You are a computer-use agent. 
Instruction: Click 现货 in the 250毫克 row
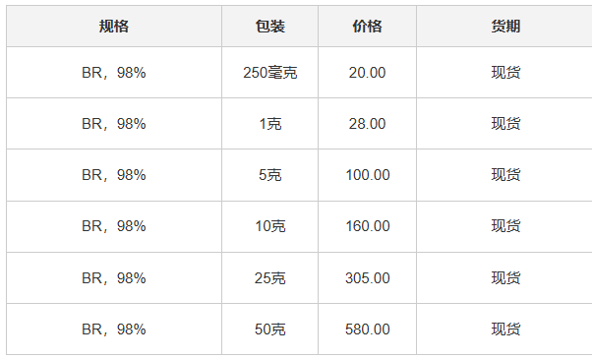point(505,73)
